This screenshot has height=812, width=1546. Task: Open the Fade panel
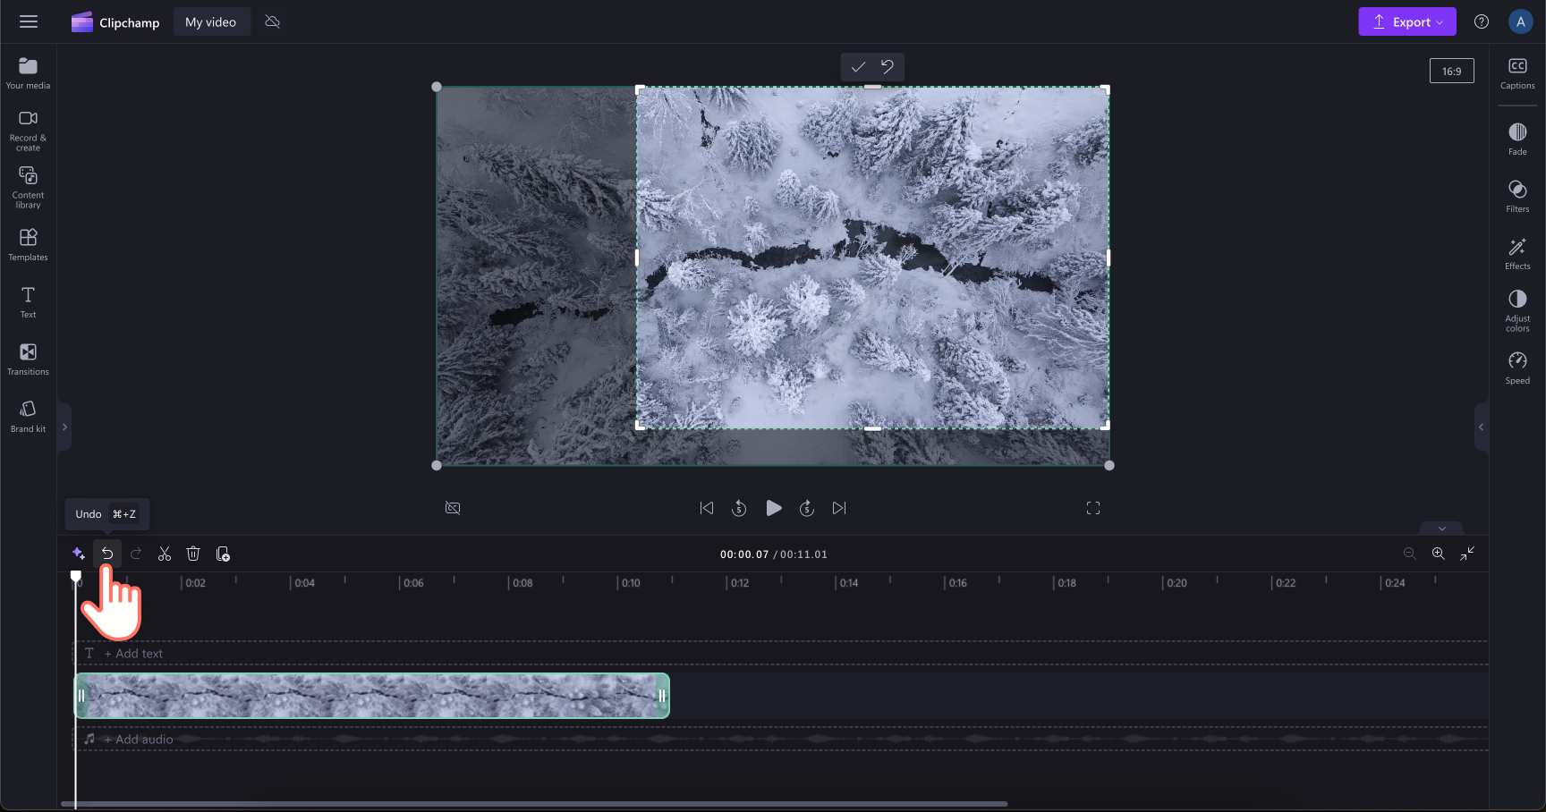pyautogui.click(x=1517, y=140)
